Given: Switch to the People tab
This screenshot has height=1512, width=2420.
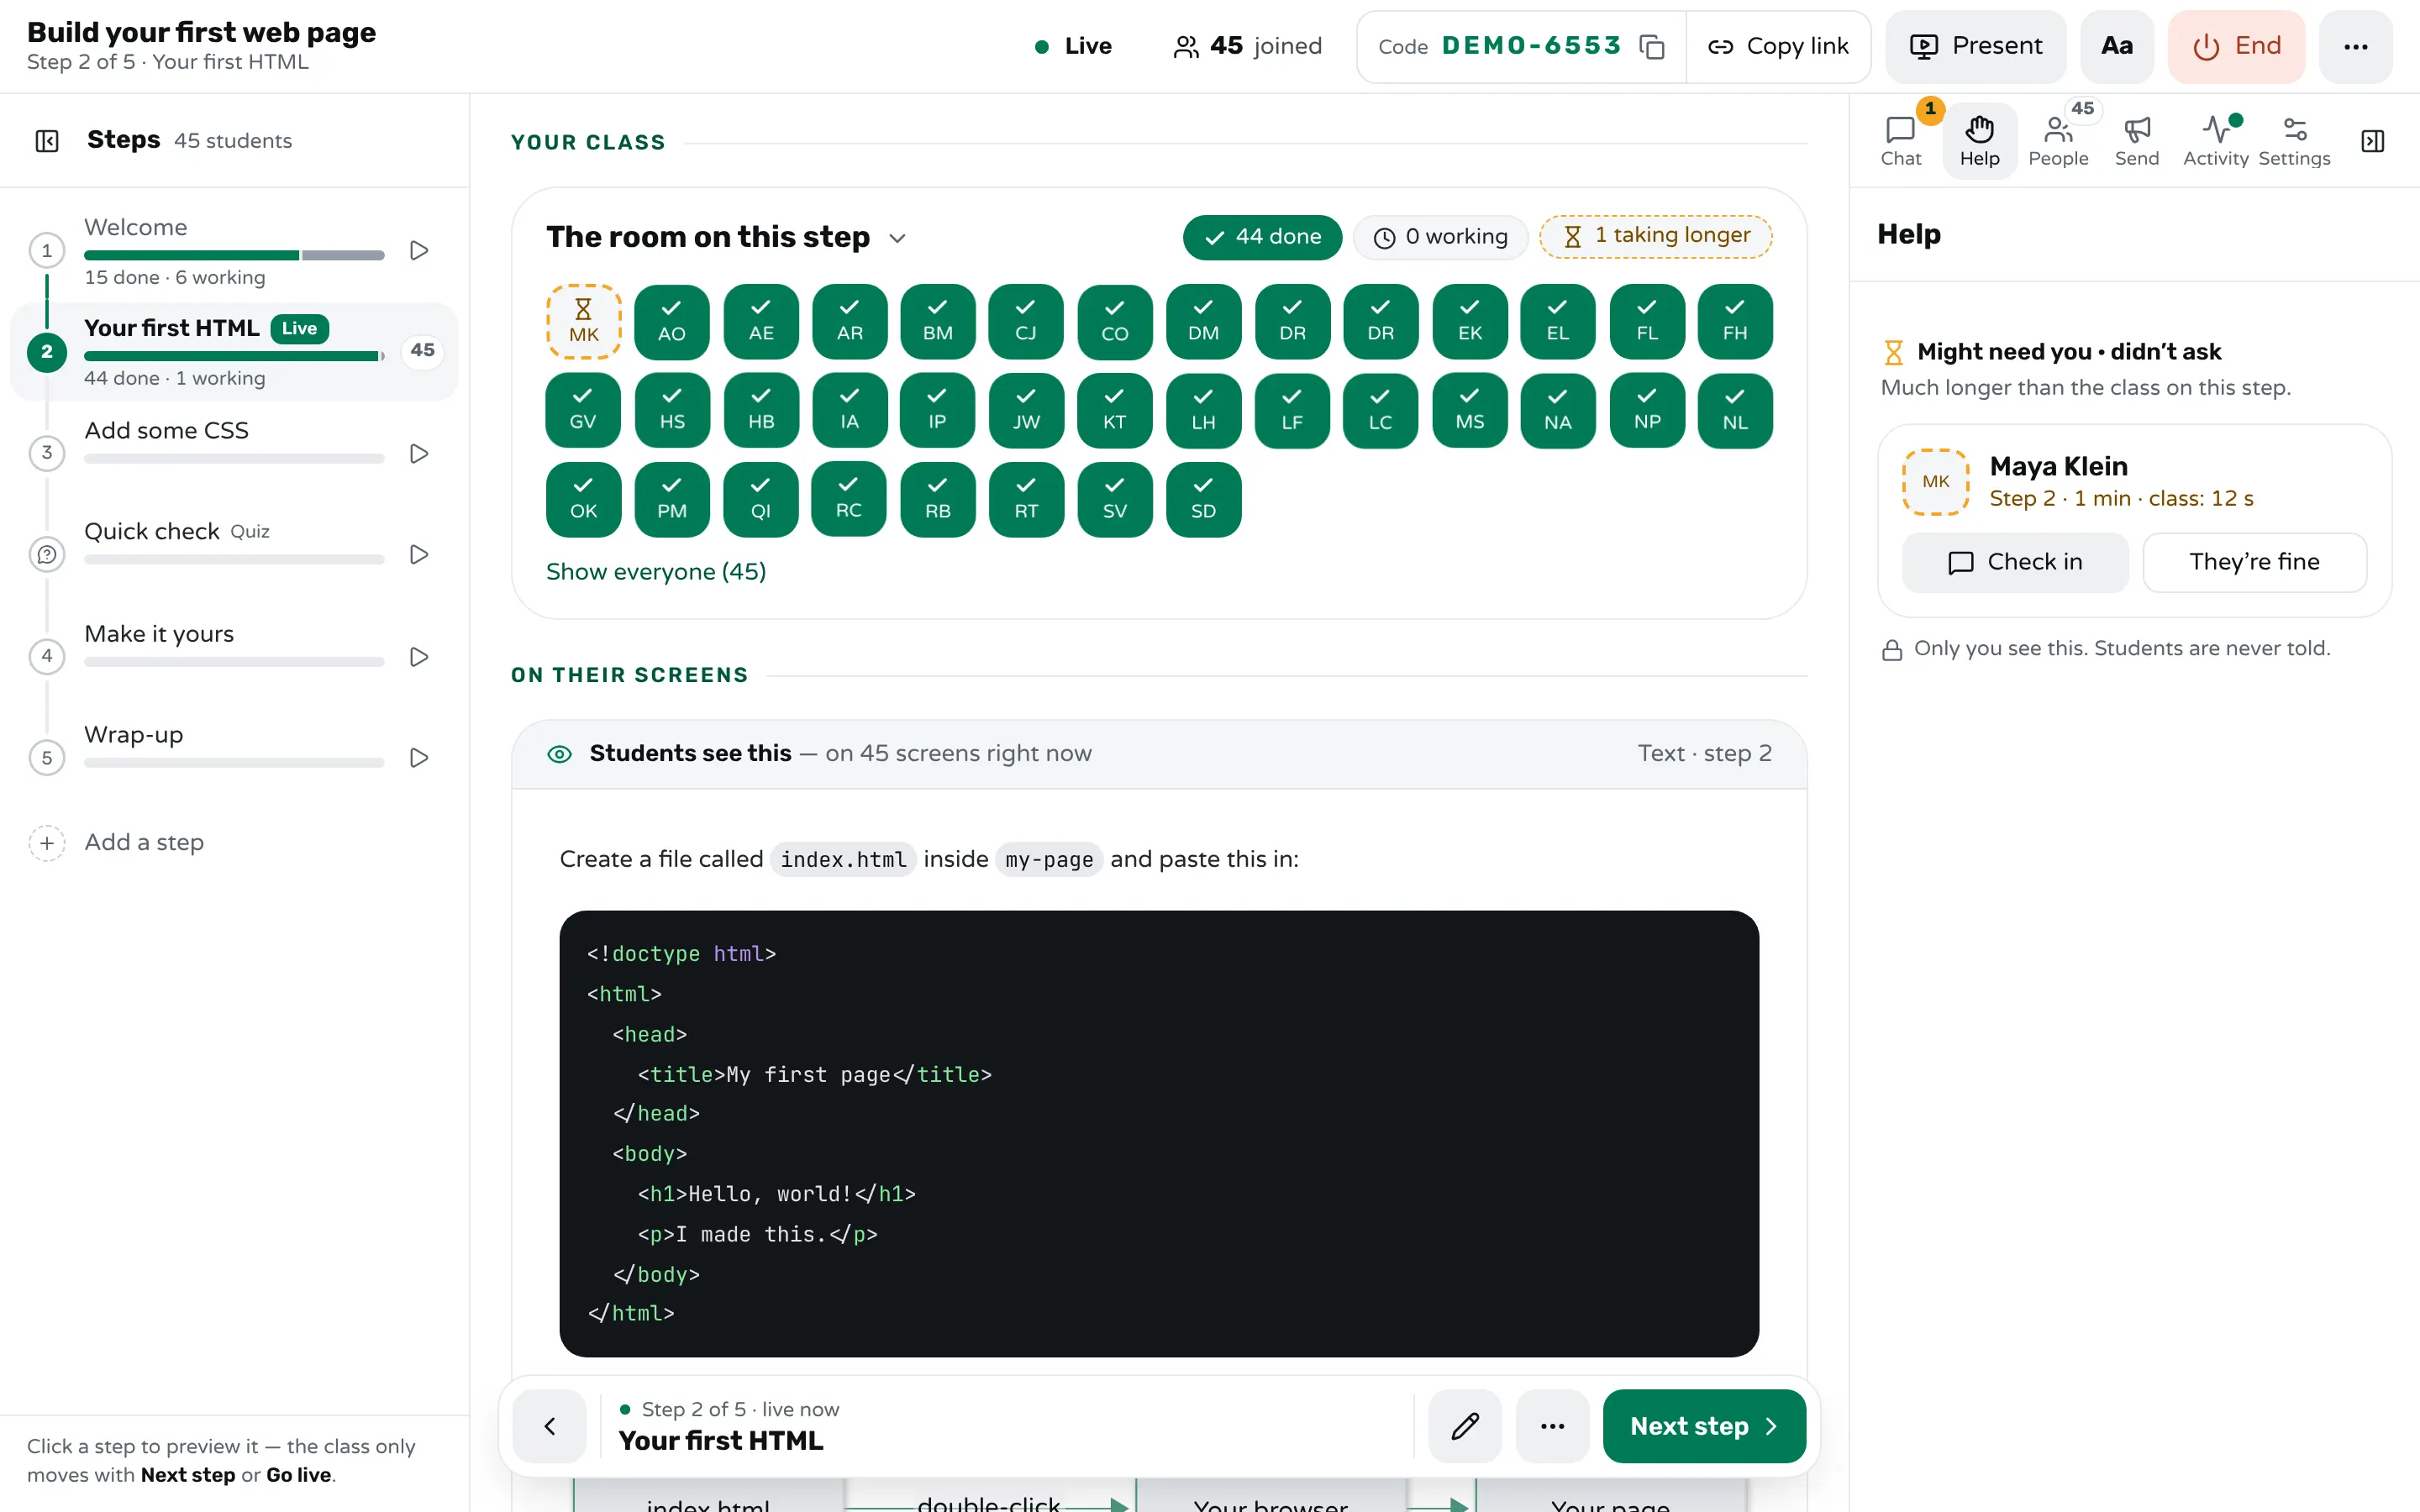Looking at the screenshot, I should [x=2058, y=141].
